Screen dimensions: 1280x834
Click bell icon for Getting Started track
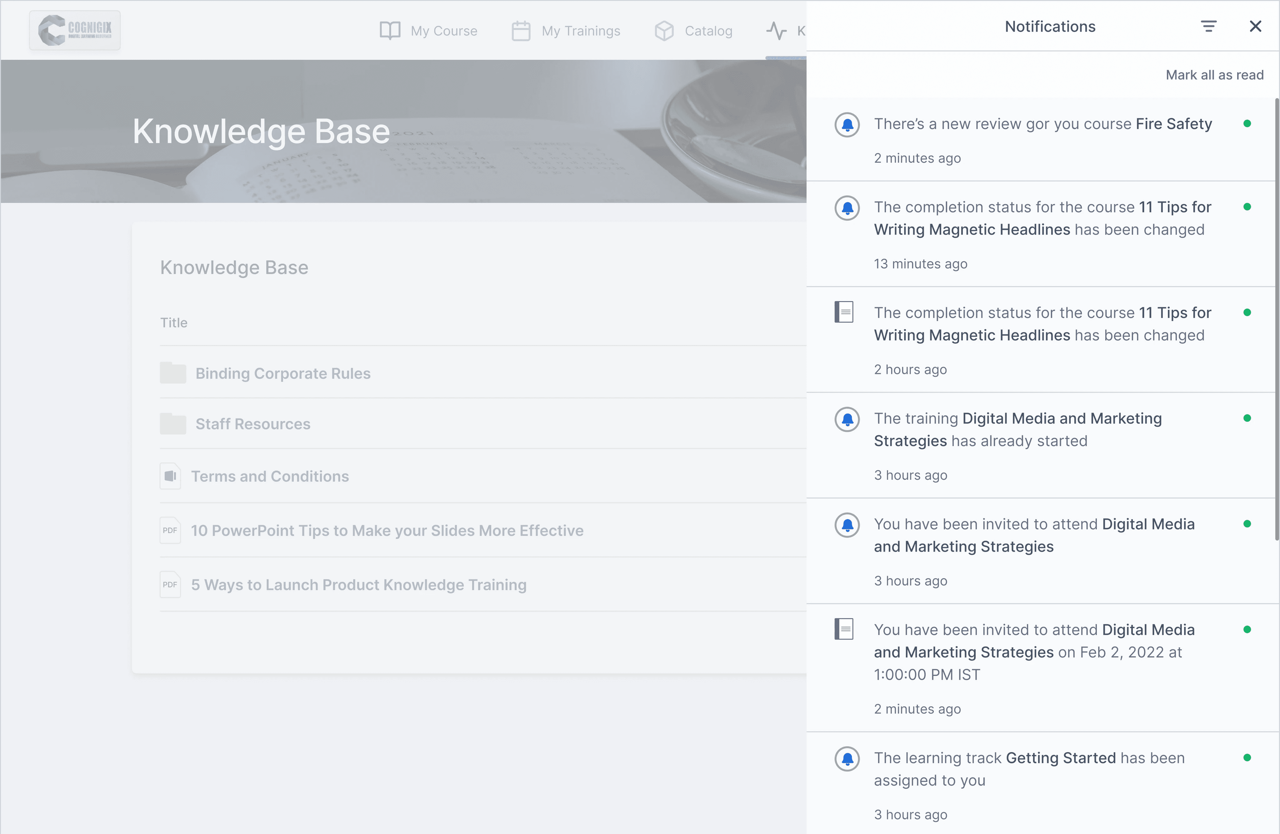pyautogui.click(x=847, y=759)
